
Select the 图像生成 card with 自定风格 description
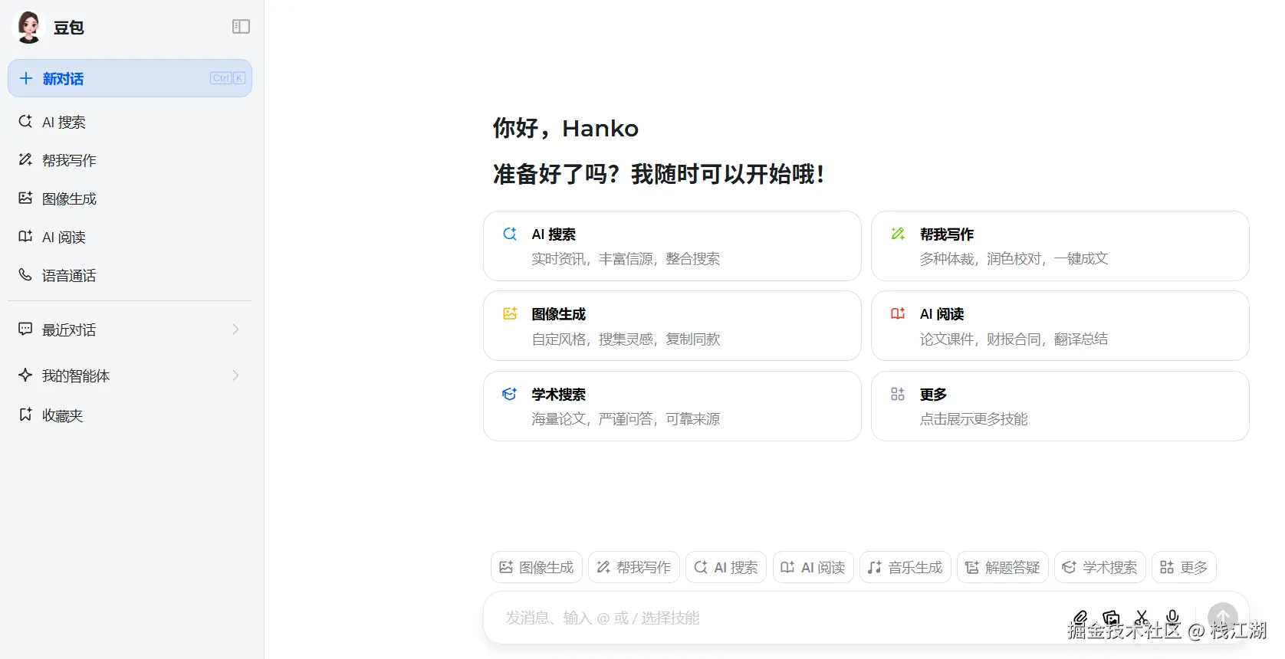click(672, 326)
